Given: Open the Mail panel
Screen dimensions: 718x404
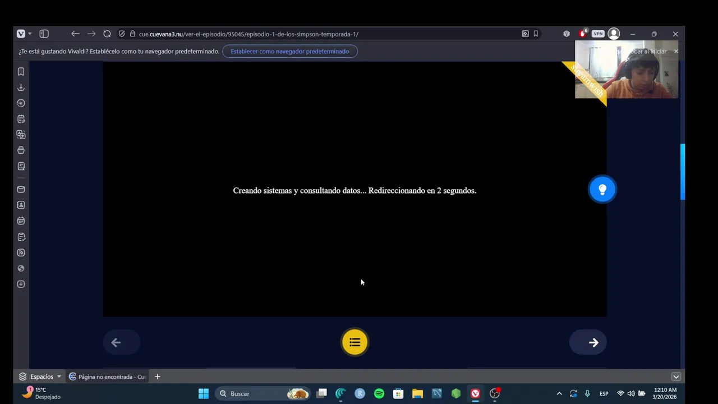Looking at the screenshot, I should click(x=21, y=190).
